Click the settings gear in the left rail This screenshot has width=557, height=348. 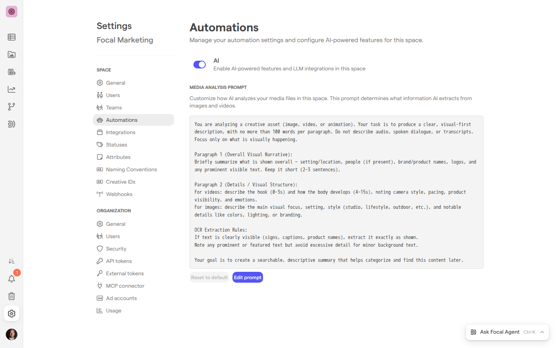pos(12,314)
